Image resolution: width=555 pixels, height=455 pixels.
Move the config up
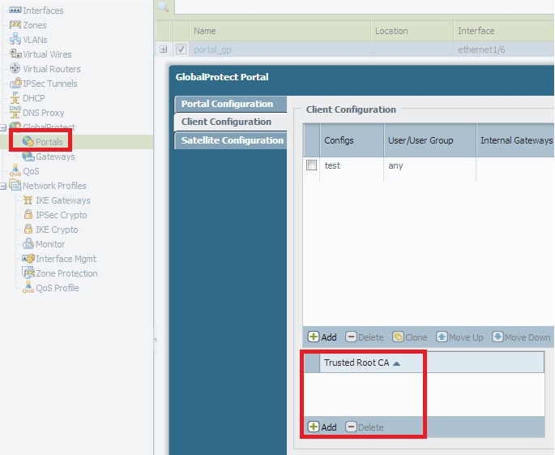pos(459,337)
